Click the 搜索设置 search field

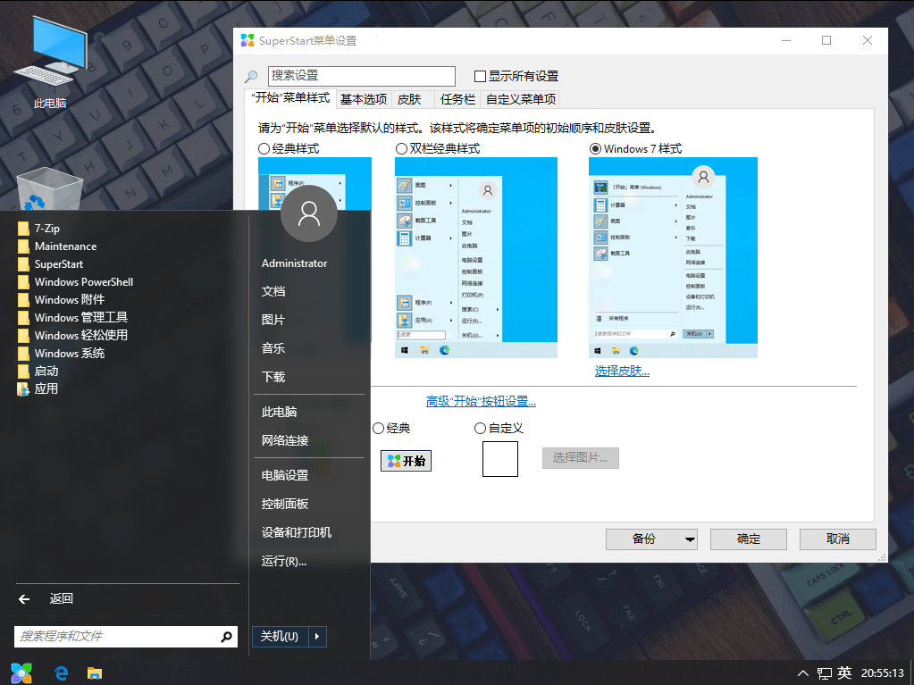[362, 76]
